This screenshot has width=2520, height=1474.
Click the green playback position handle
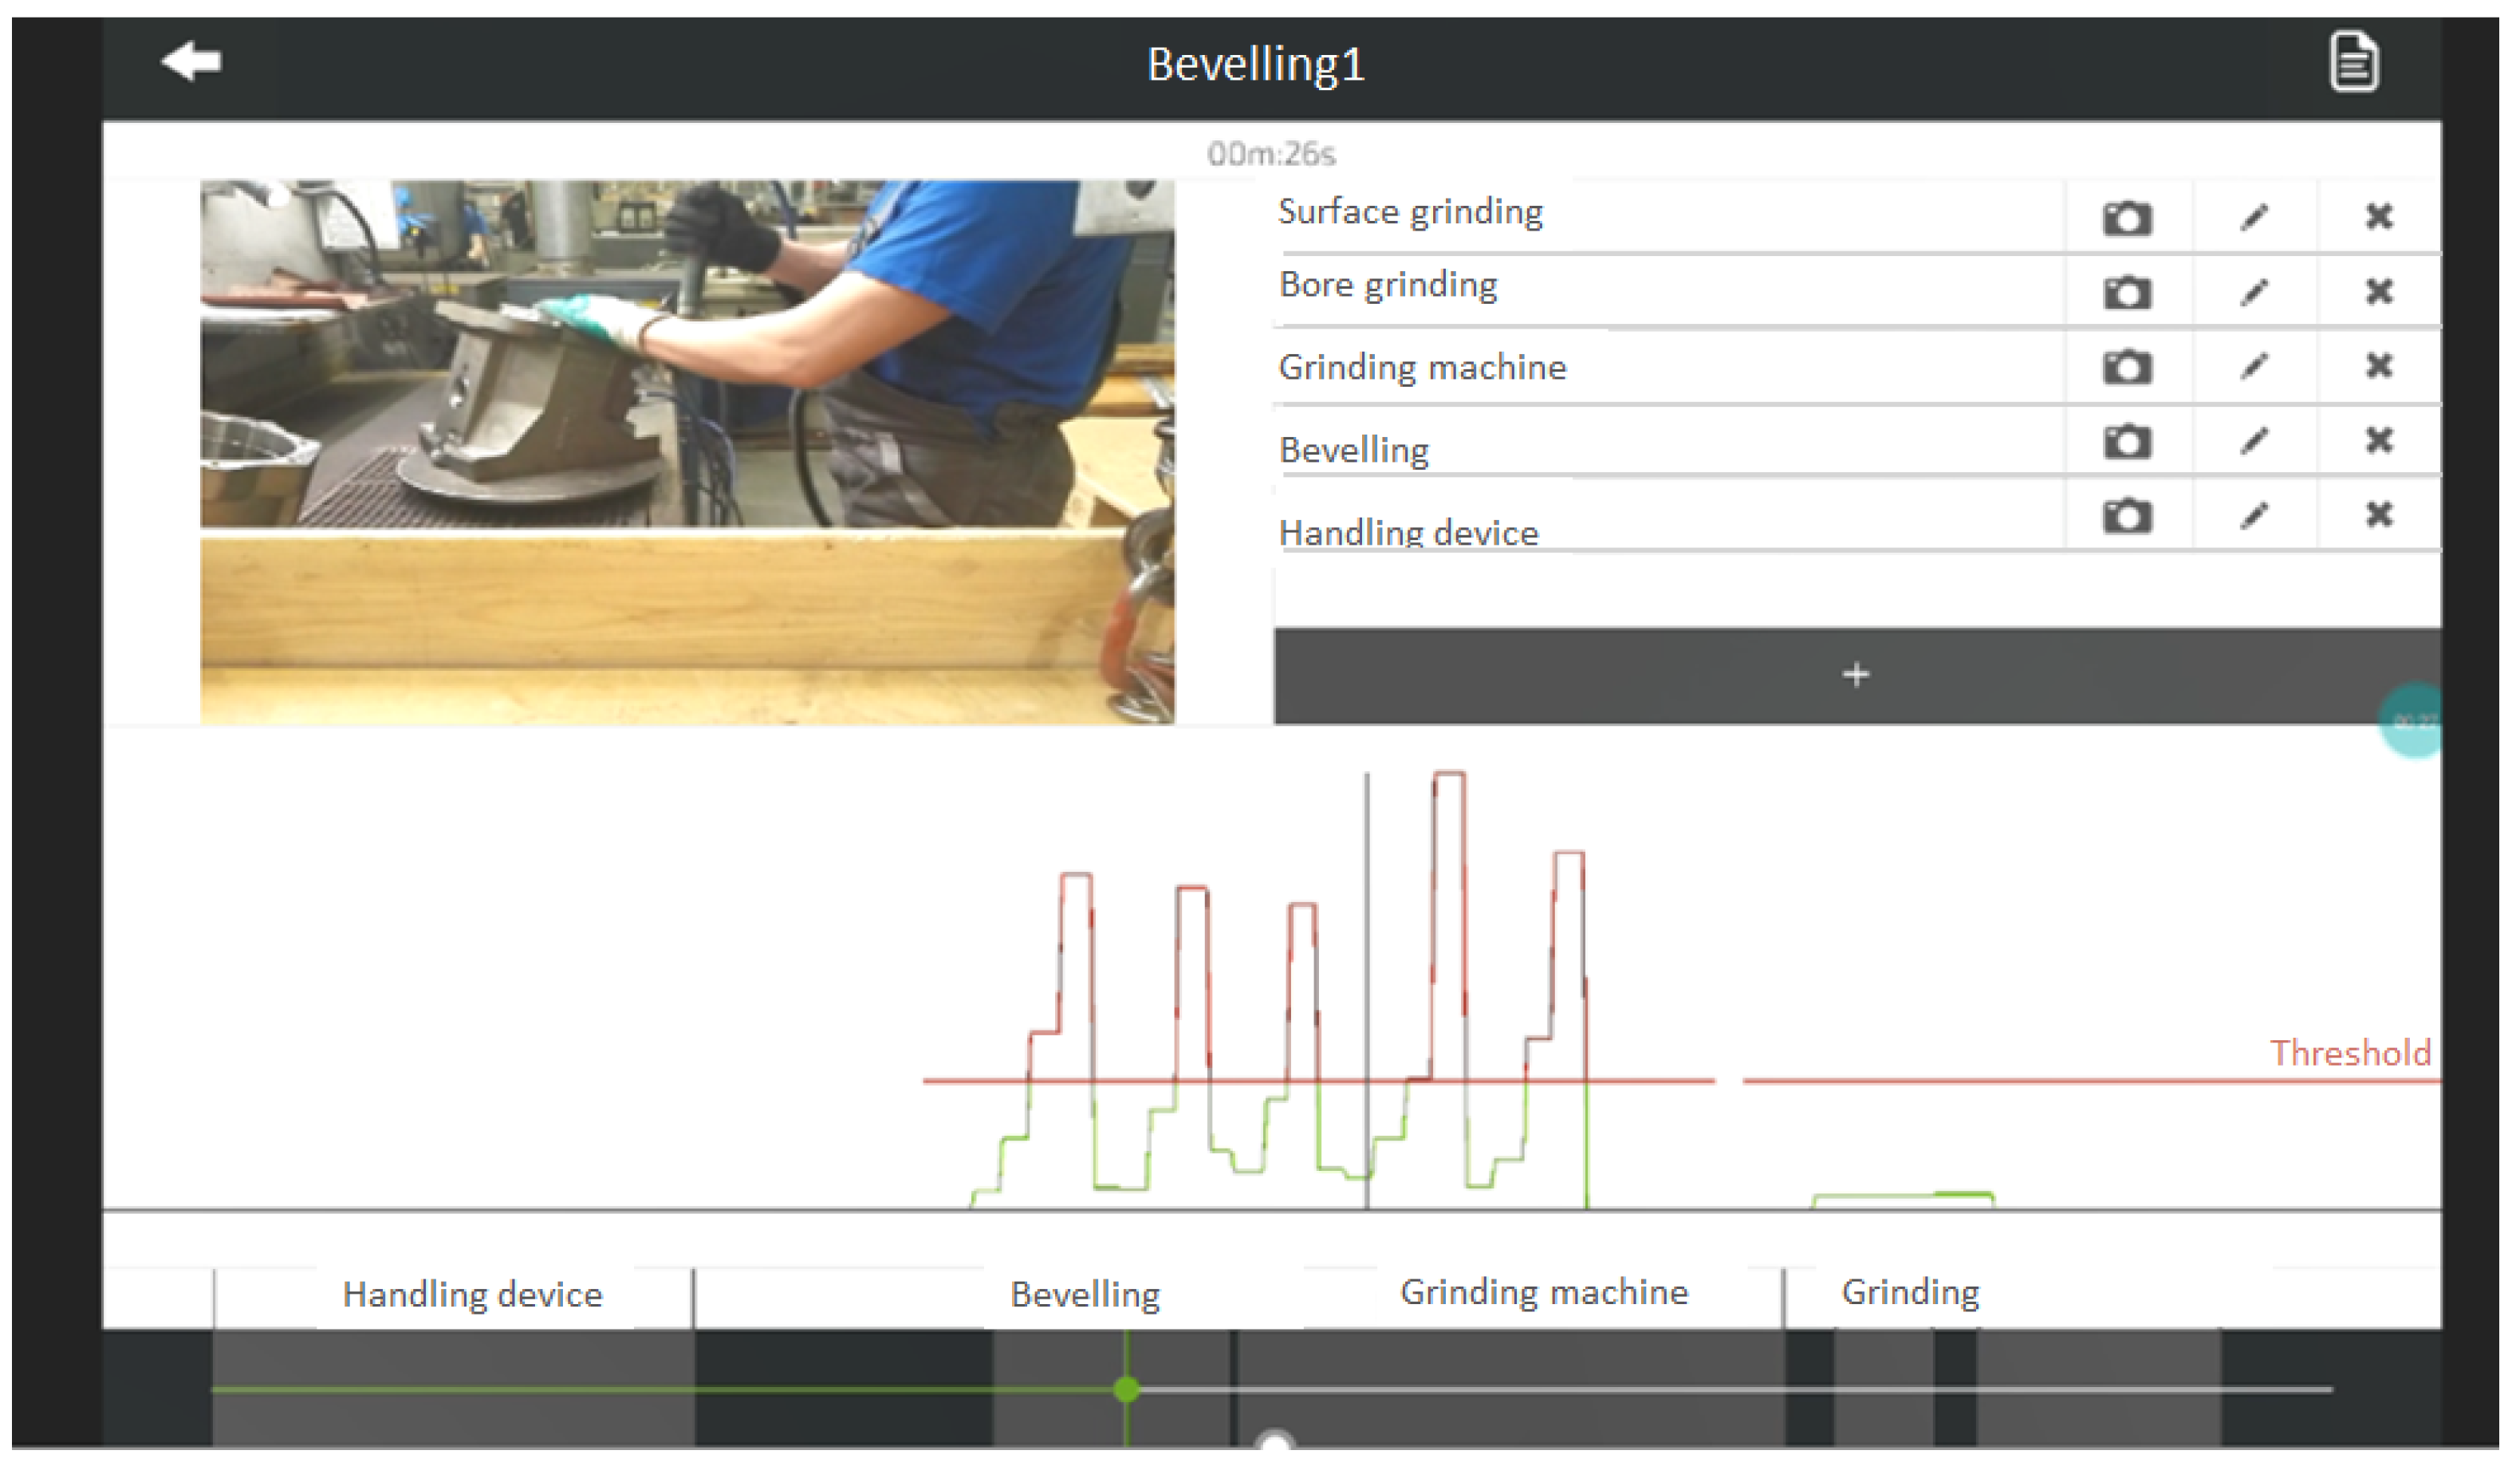(1126, 1389)
